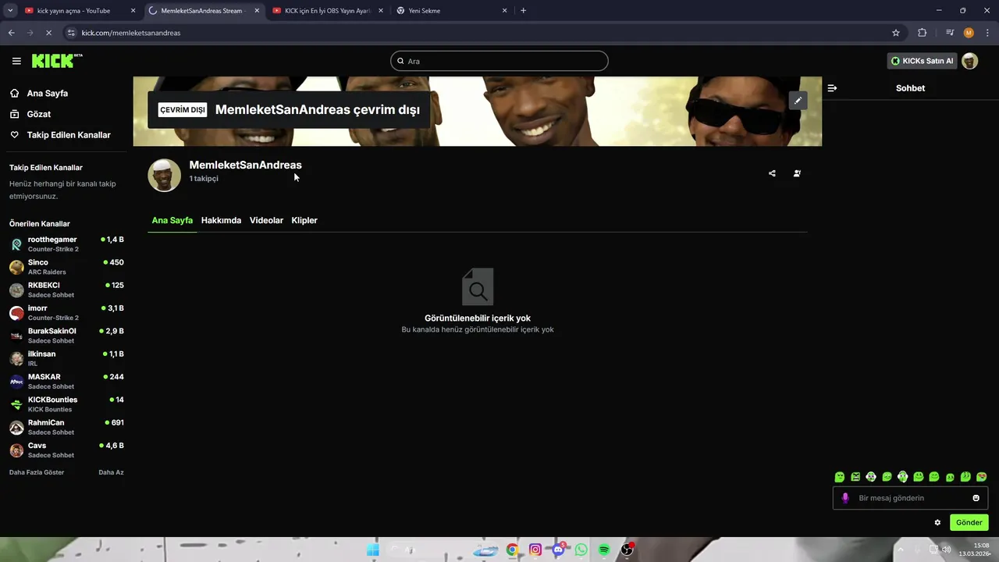Click the purple microphone icon in chat
Viewport: 999px width, 562px height.
[x=844, y=498]
